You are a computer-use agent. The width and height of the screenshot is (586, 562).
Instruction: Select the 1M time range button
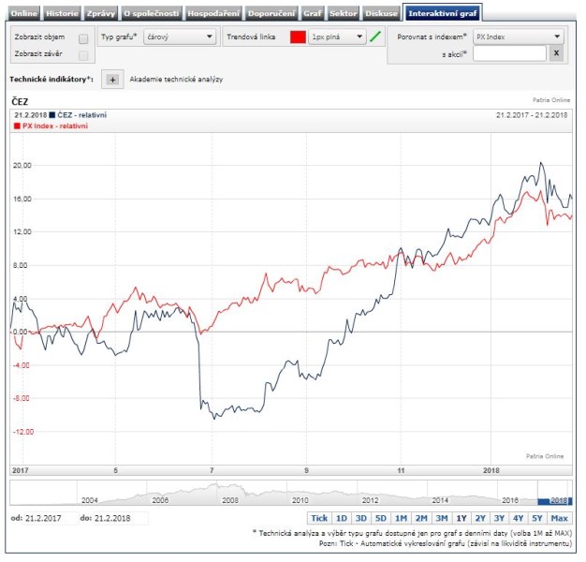400,518
